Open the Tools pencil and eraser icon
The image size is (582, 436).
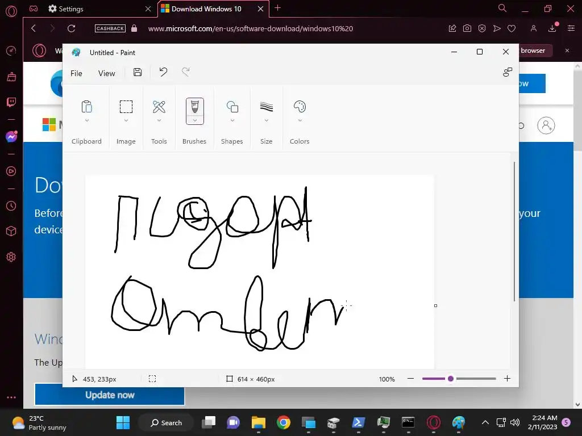pyautogui.click(x=159, y=107)
